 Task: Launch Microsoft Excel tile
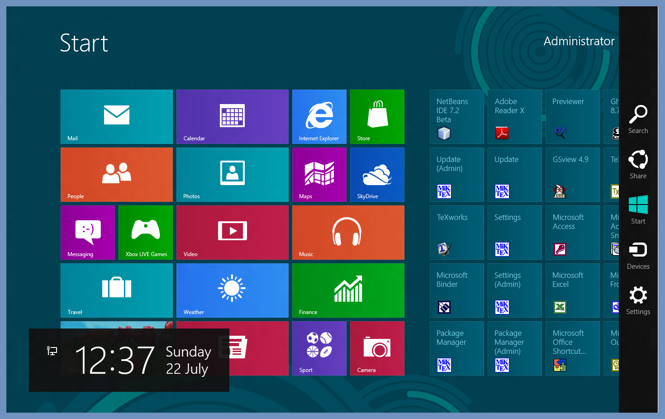click(x=573, y=290)
